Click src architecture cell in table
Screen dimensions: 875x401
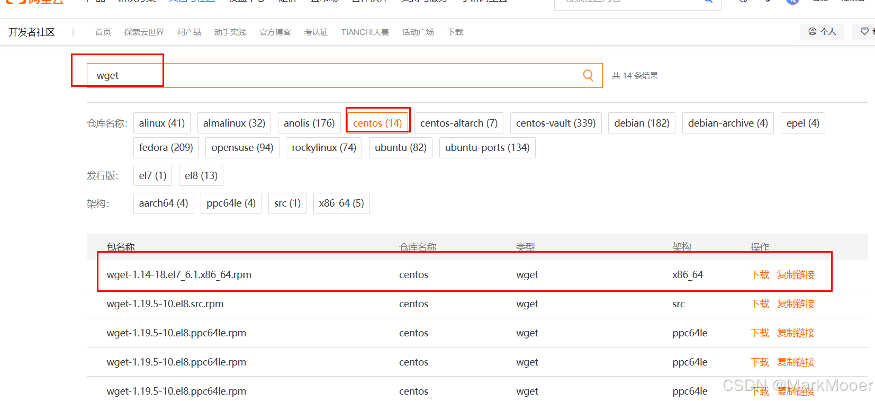pyautogui.click(x=679, y=304)
